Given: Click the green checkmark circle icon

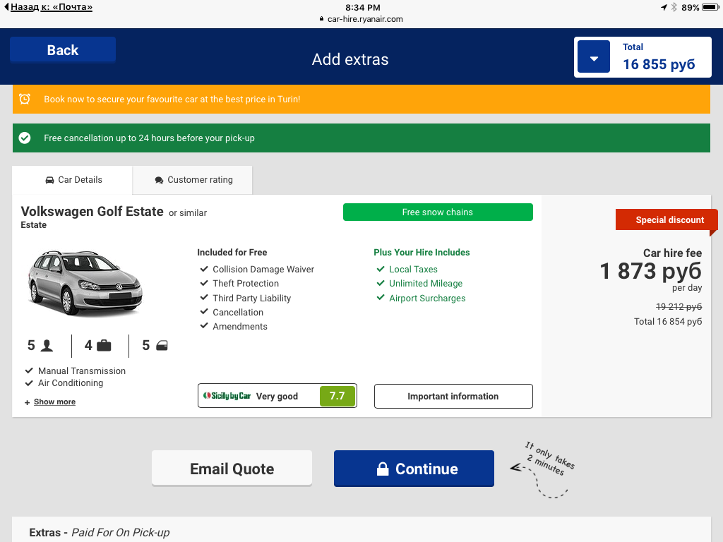Looking at the screenshot, I should [25, 138].
